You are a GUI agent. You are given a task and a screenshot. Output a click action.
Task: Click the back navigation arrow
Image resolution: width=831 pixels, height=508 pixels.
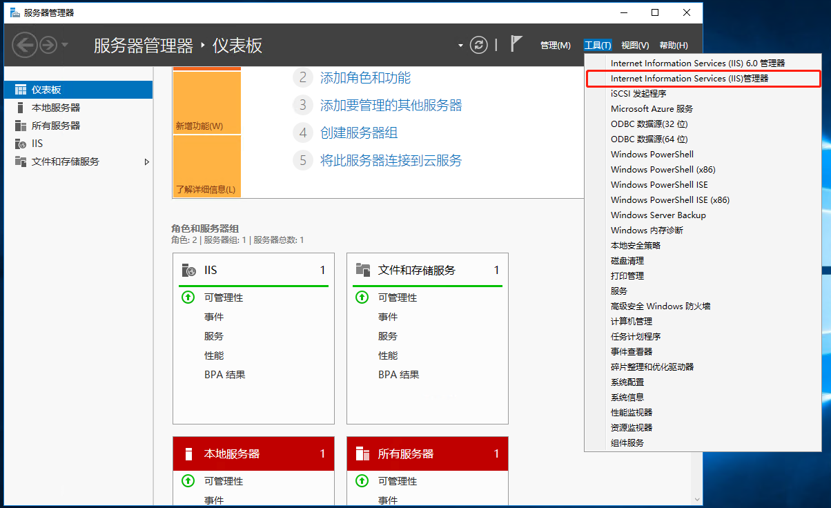pos(24,46)
